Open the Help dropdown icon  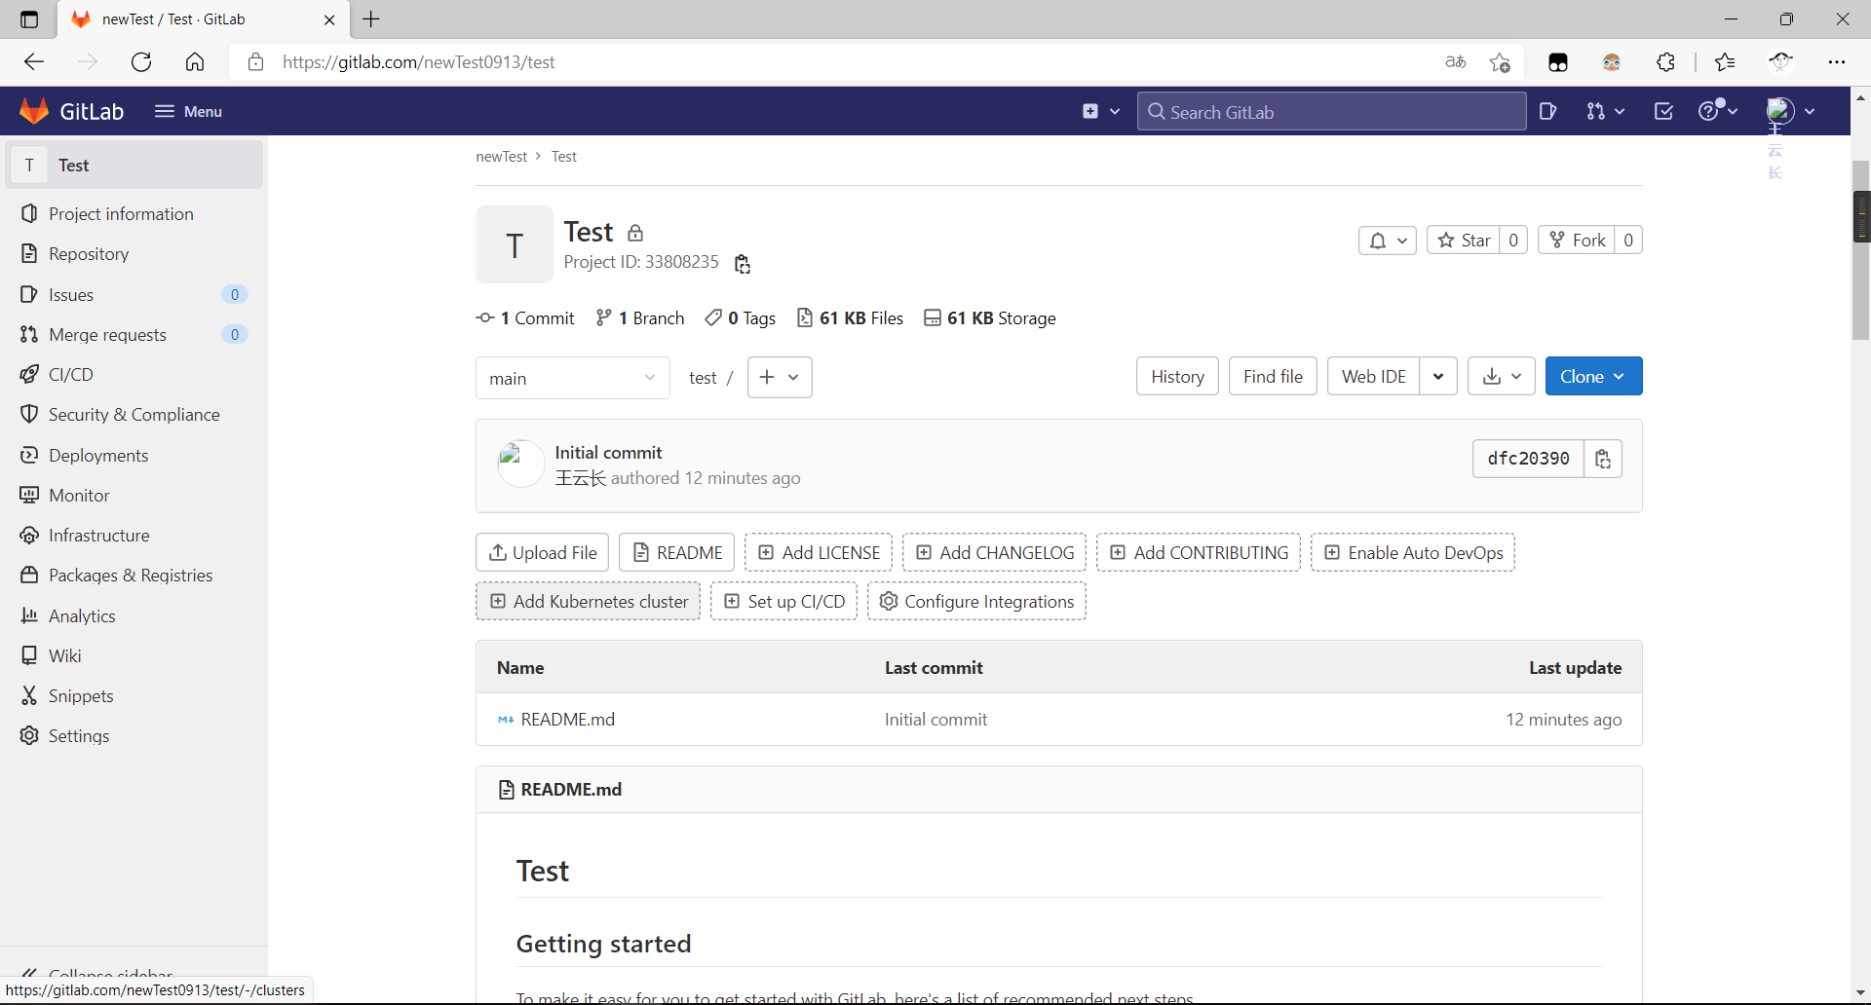[x=1718, y=111]
